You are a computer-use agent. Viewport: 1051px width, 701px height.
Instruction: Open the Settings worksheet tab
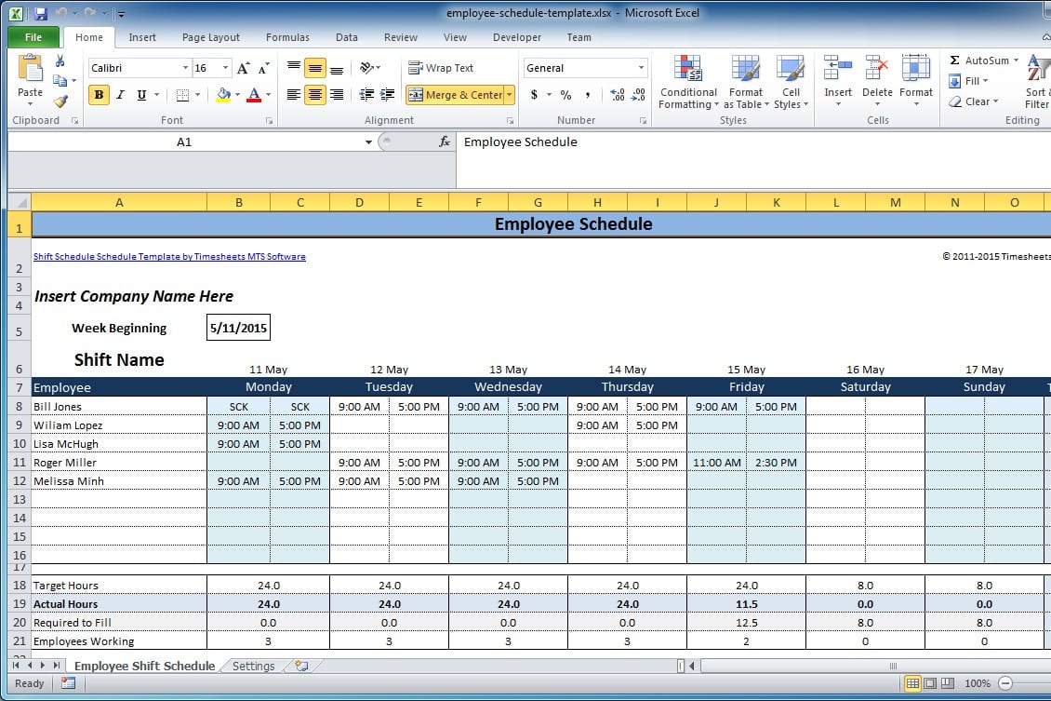click(x=253, y=666)
